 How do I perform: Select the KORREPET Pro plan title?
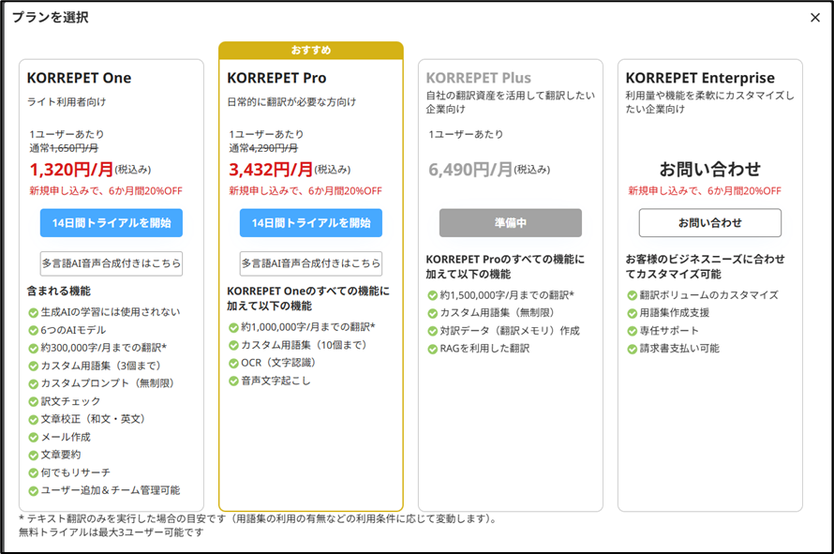[277, 78]
